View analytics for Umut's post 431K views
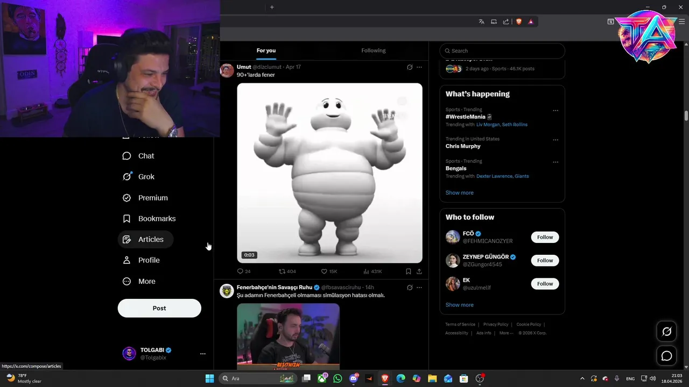This screenshot has height=387, width=689. point(372,271)
